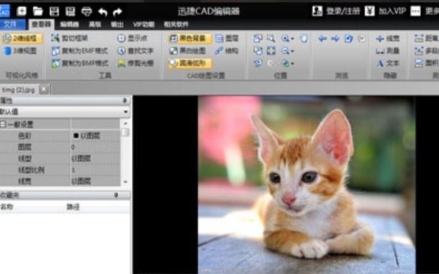Select the pan hand tool icon
The image size is (439, 274).
click(303, 38)
